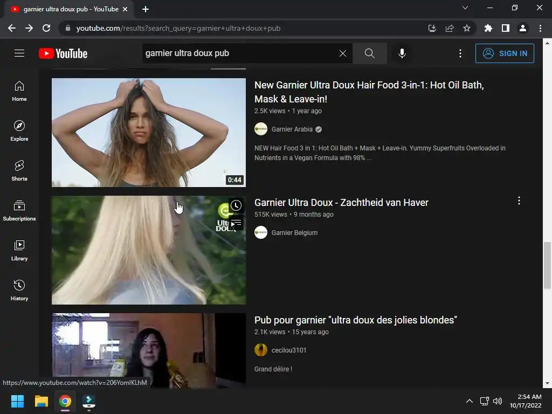Go back in browser history
The image size is (552, 414).
[x=12, y=28]
